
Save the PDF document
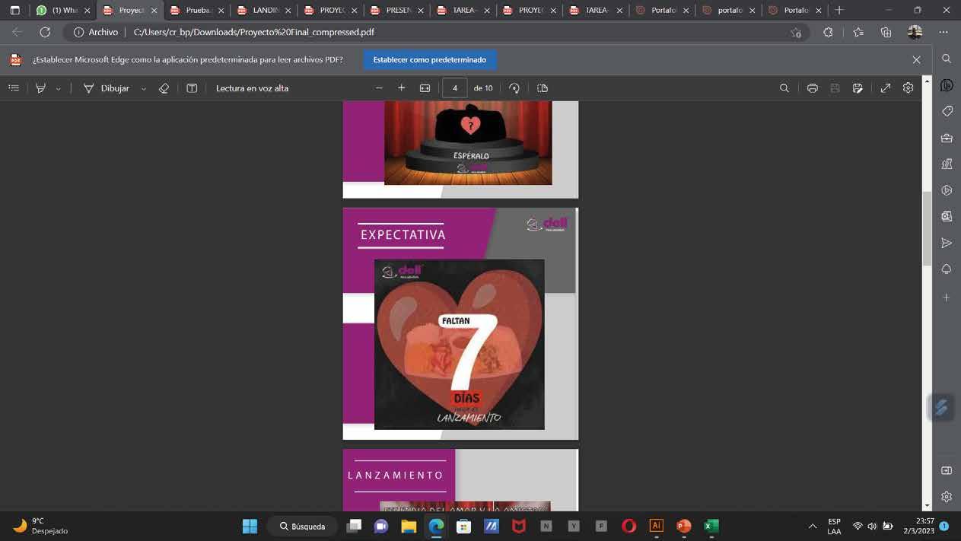click(835, 88)
